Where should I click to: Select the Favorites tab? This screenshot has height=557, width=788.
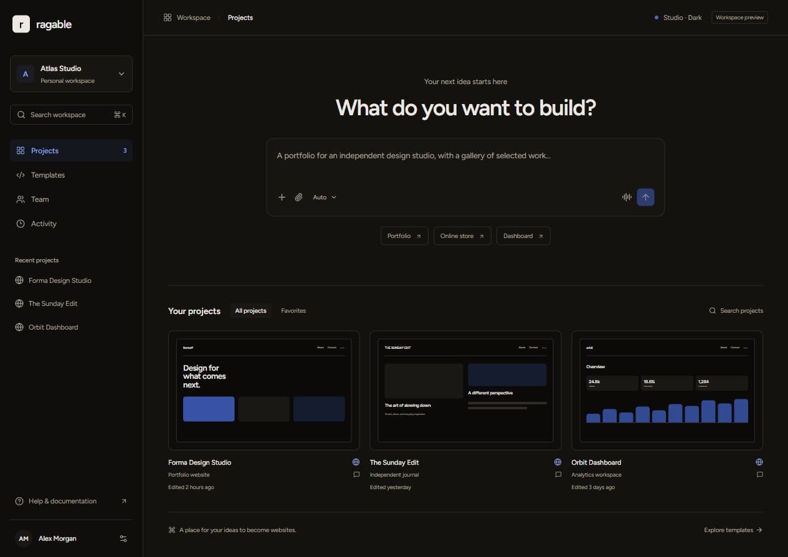coord(293,311)
